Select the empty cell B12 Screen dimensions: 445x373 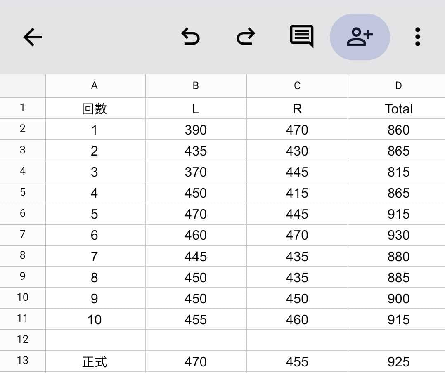pos(196,340)
